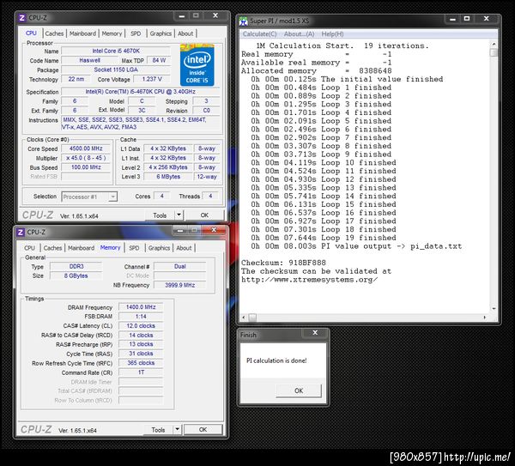
Task: Click the Super PI vertical scrollbar up arrow
Action: [x=494, y=44]
